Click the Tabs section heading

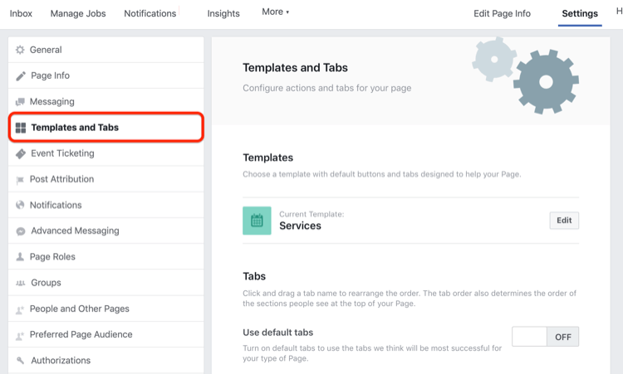254,276
